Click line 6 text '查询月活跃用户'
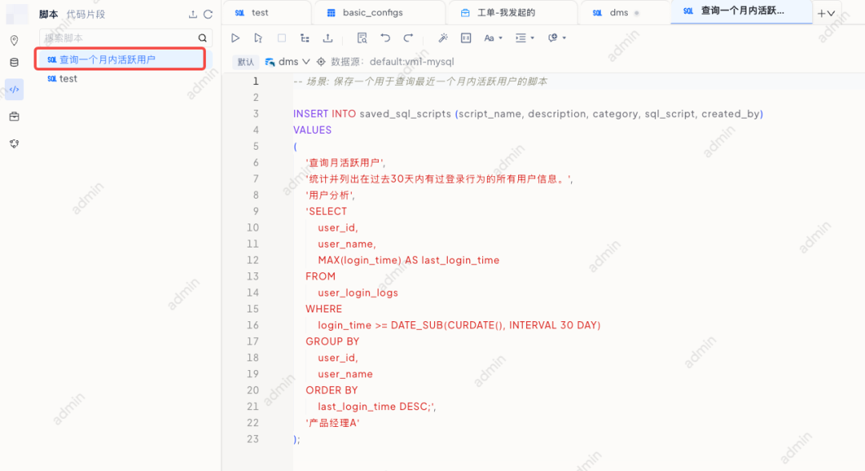Image resolution: width=865 pixels, height=471 pixels. [x=345, y=163]
